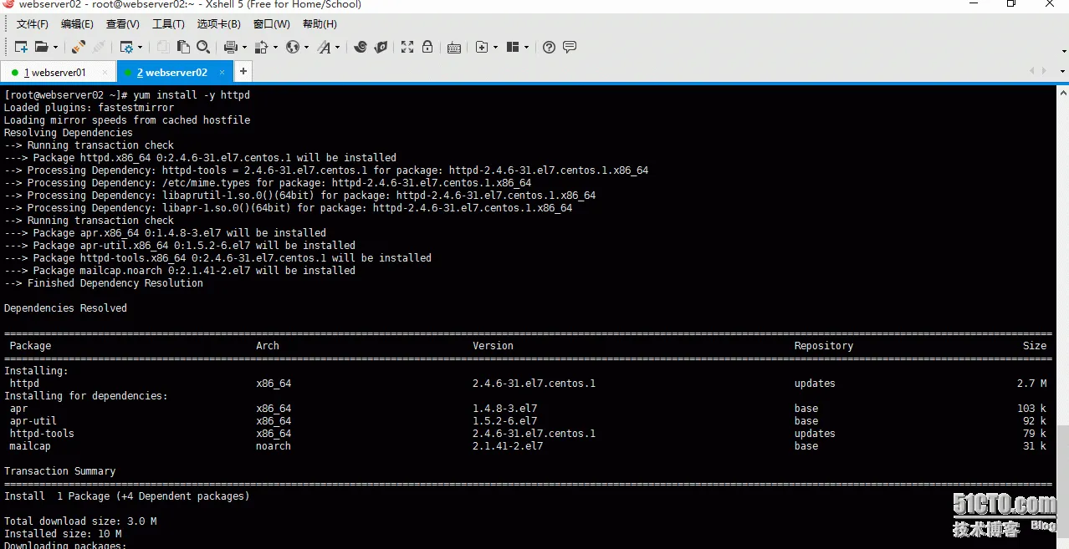Click the 'Installed size: 10 M' line
Image resolution: width=1069 pixels, height=549 pixels.
(x=63, y=534)
